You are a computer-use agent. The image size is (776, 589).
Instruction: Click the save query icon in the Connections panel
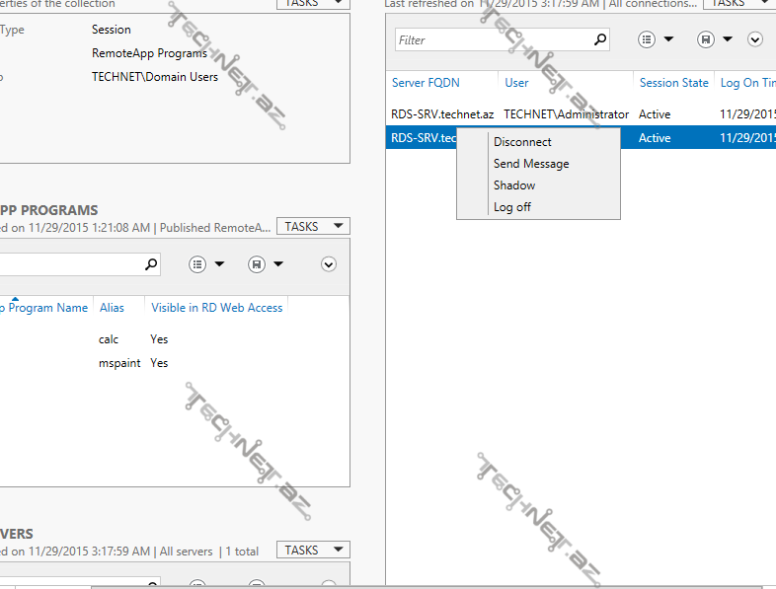705,39
